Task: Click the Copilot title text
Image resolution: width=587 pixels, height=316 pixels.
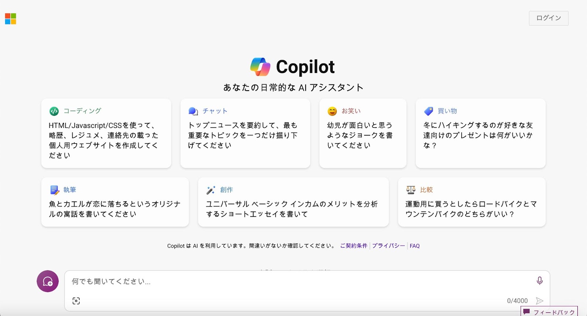Action: (x=305, y=67)
